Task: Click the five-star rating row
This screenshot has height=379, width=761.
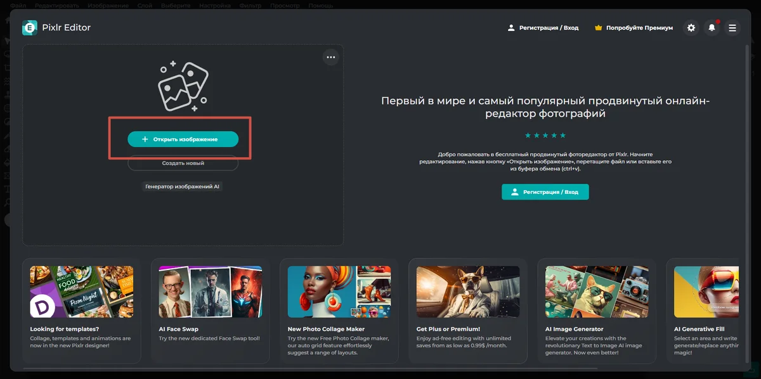Action: point(545,136)
